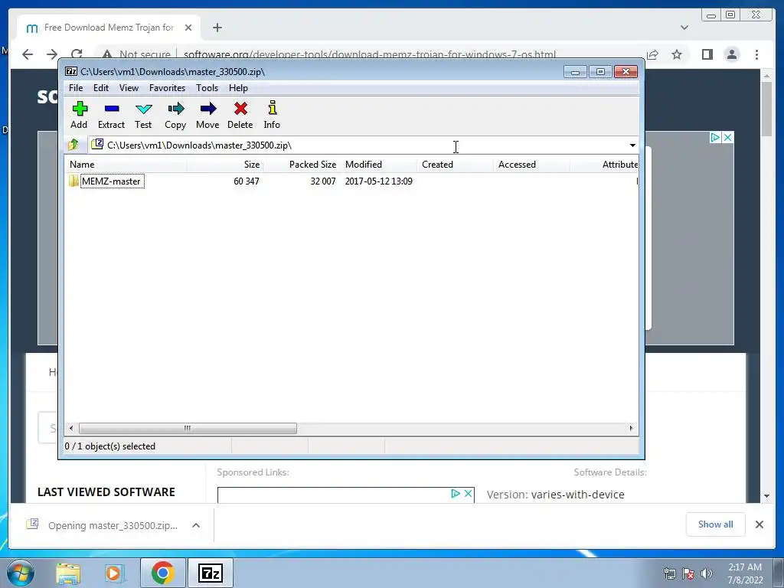784x588 pixels.
Task: Open the Favorites menu
Action: click(167, 88)
